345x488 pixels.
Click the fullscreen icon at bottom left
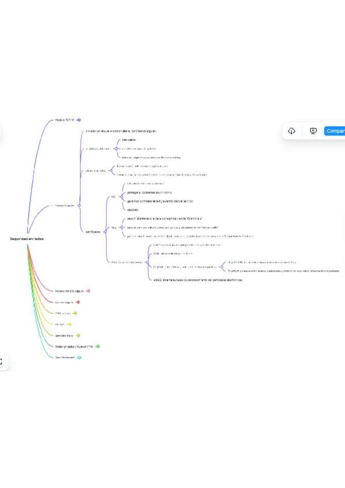[x=1, y=361]
